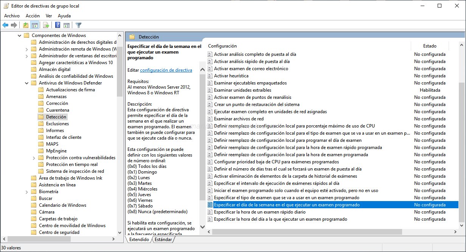Expand the Administrador de ventanas del escritorio node

click(26, 56)
